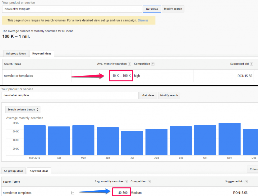Click the newsletter template search input field
The image size is (258, 196).
pyautogui.click(x=72, y=9)
